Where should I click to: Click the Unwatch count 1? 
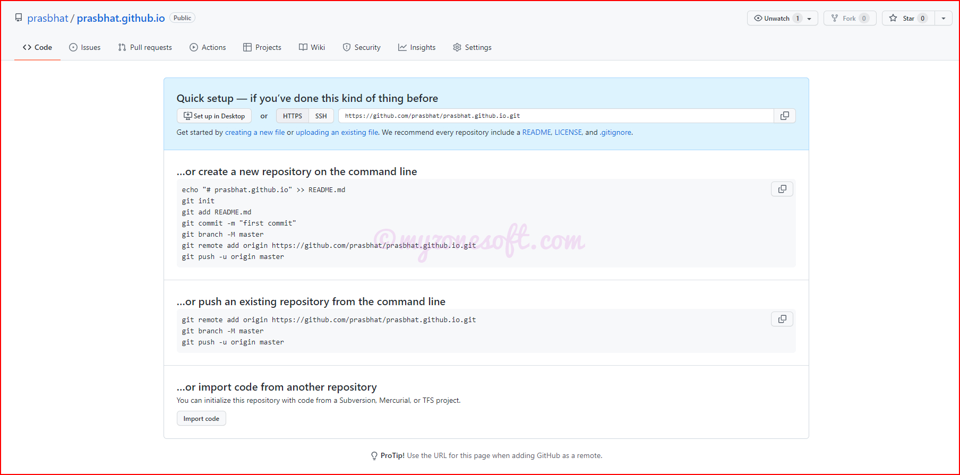coord(797,18)
